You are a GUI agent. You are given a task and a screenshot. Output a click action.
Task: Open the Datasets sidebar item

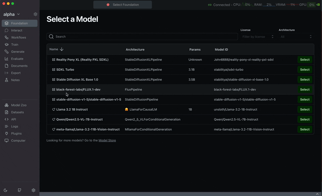point(17,112)
